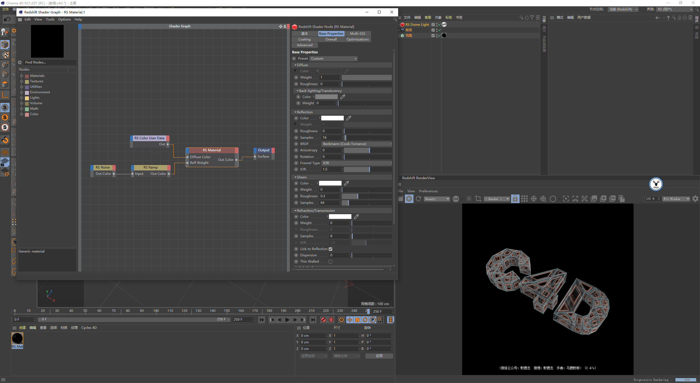This screenshot has width=700, height=383.
Task: Click the camera lock icon in RenderView
Action: tap(515, 199)
